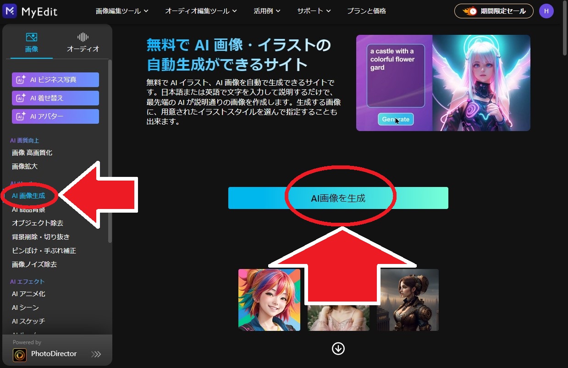The height and width of the screenshot is (368, 568).
Task: Click the MyEdit brand name text
Action: (x=39, y=11)
